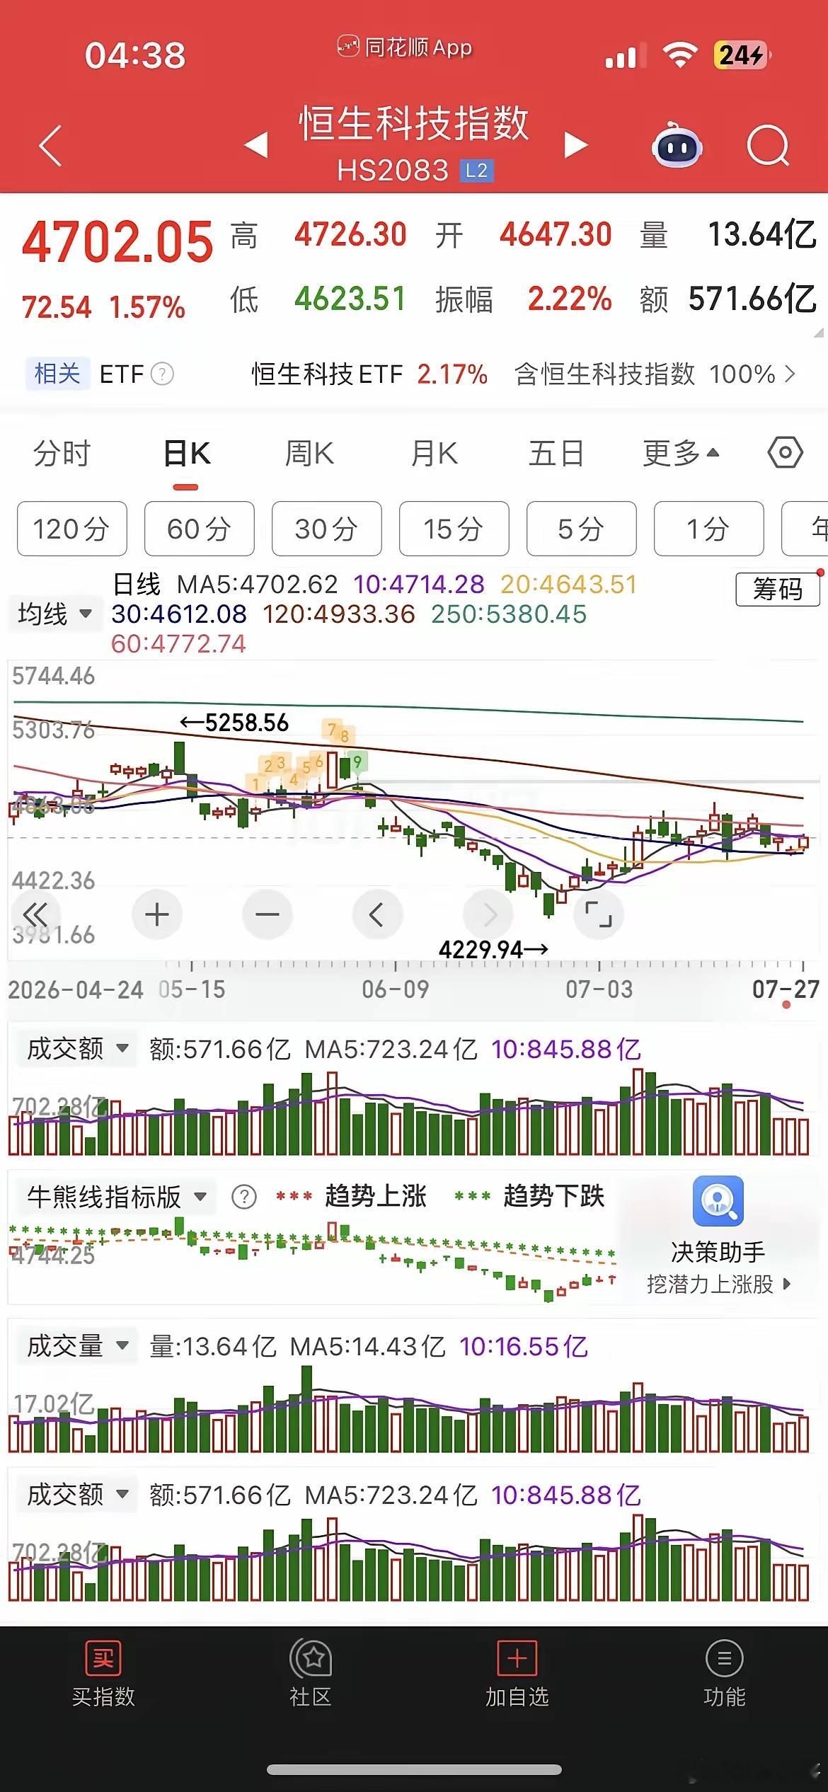Zoom out chart with minus button
This screenshot has width=828, height=1792.
[268, 914]
